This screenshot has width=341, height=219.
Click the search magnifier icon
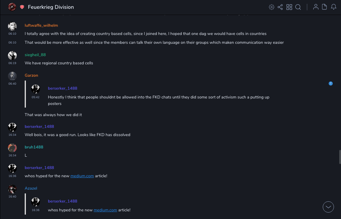click(x=298, y=7)
